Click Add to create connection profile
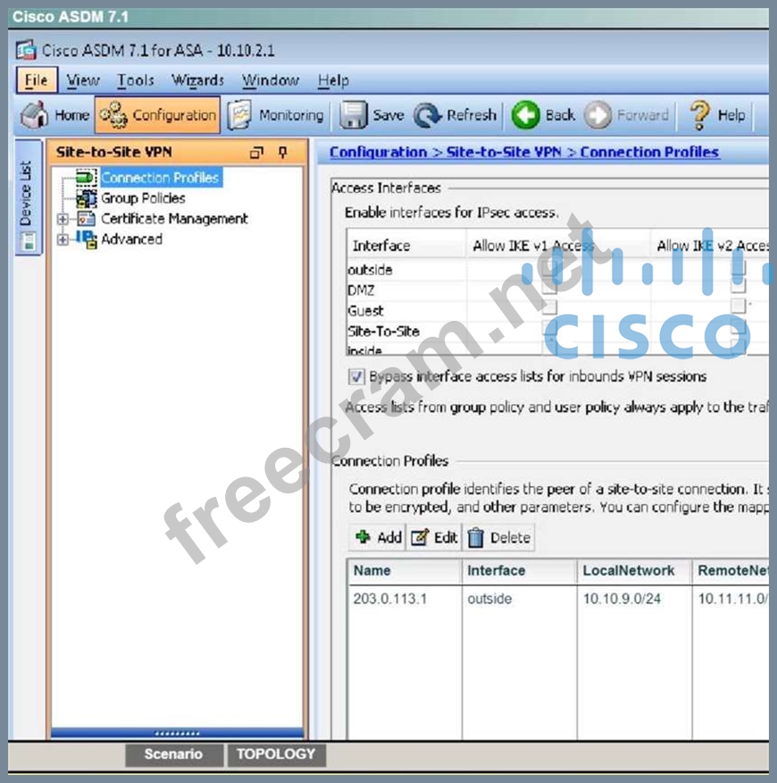 pyautogui.click(x=379, y=537)
